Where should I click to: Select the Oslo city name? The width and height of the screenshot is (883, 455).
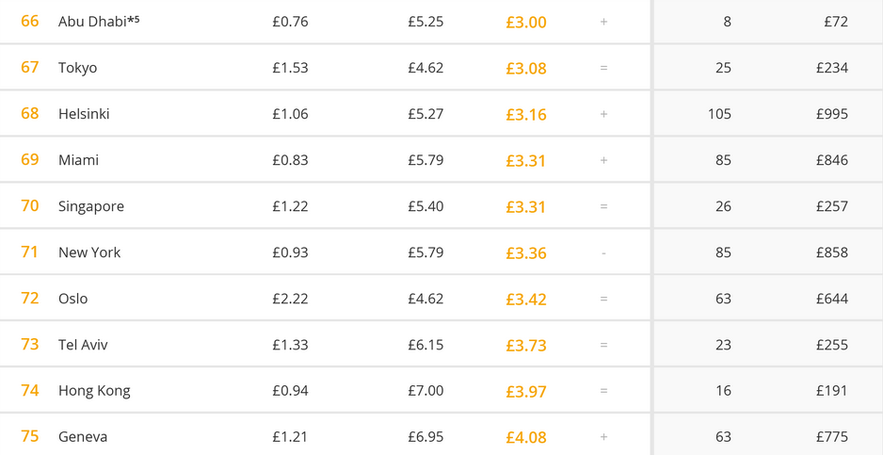72,299
